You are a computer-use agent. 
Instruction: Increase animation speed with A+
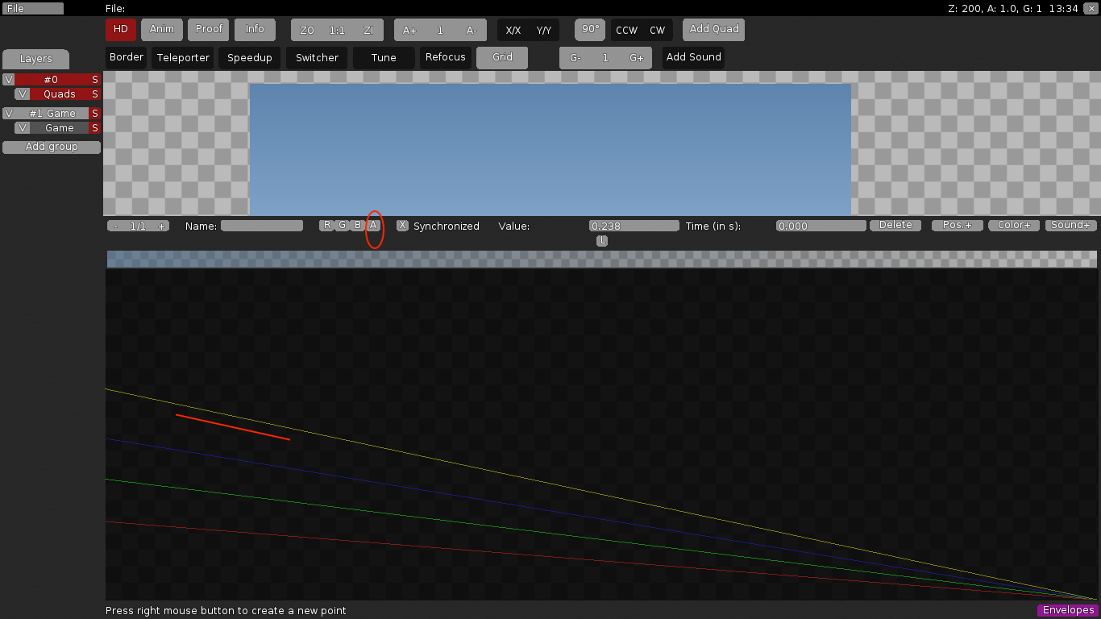coord(409,31)
